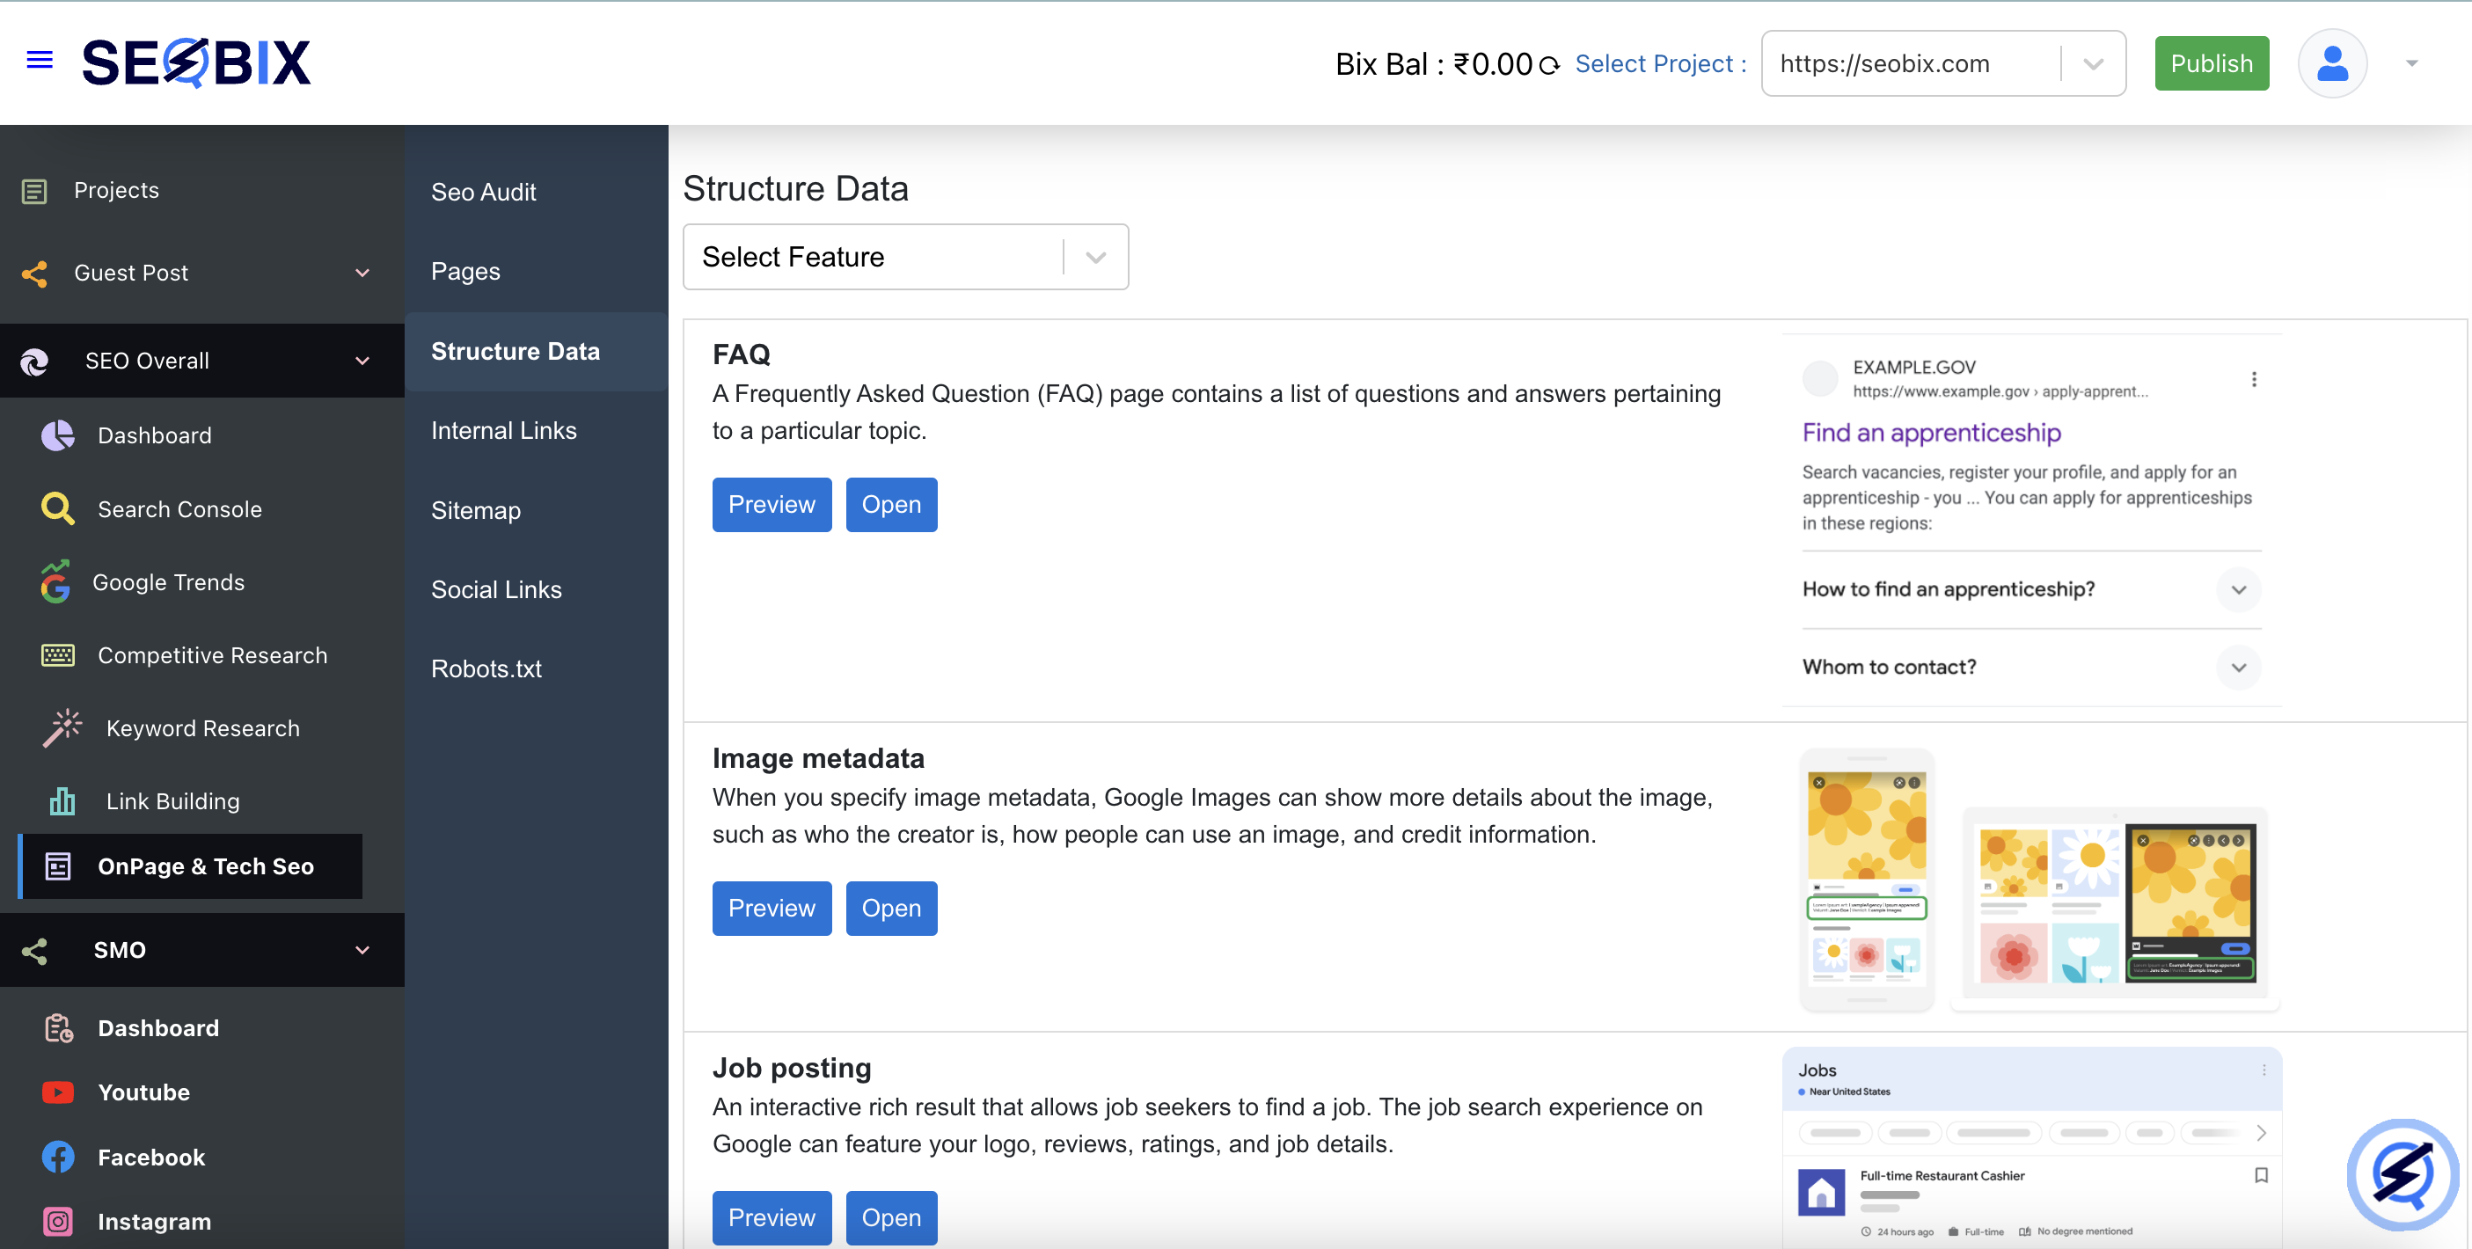Click the Image metadata desktop gallery thumbnail
The image size is (2472, 1249).
[2116, 908]
